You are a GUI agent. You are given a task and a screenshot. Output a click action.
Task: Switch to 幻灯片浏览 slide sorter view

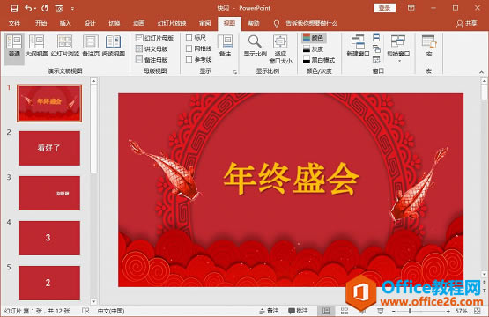pos(65,47)
